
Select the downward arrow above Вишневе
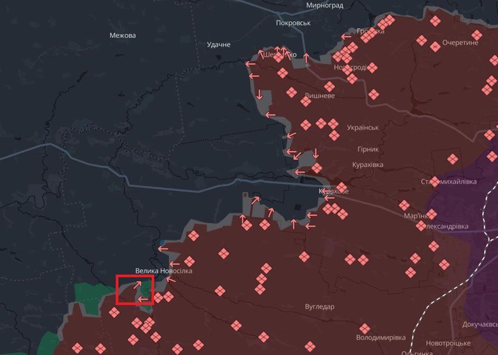[x=260, y=94]
